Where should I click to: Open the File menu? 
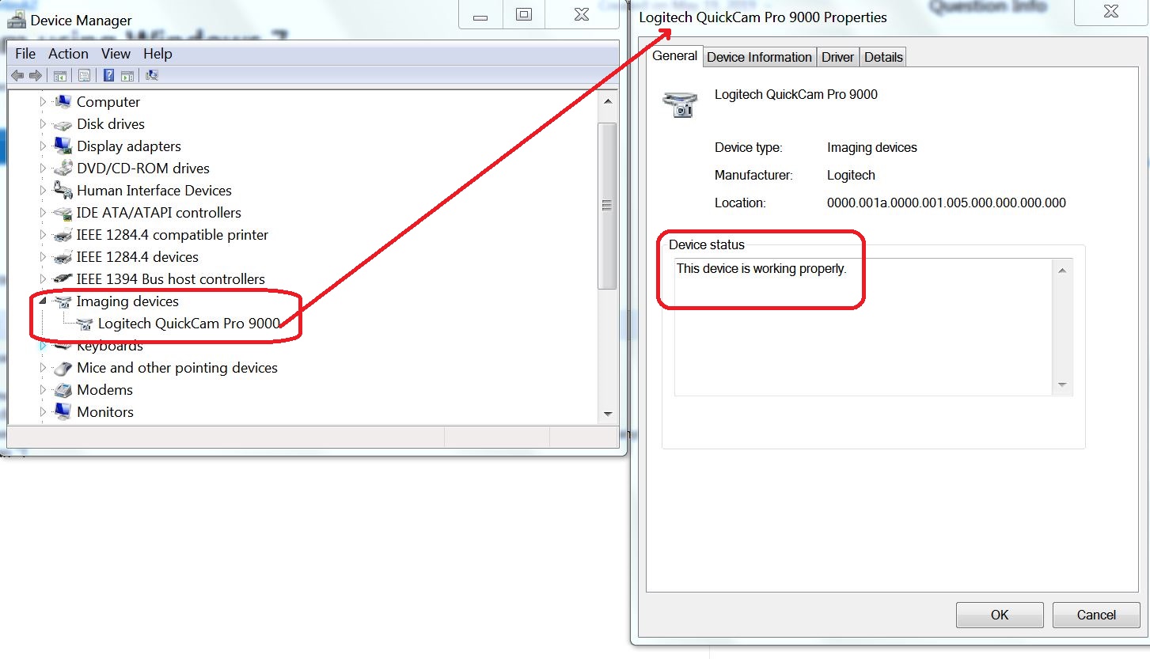[x=25, y=54]
